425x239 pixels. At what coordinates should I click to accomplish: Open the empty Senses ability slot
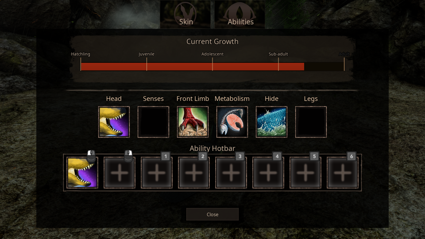point(153,122)
